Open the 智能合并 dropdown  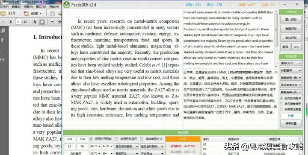(291, 92)
